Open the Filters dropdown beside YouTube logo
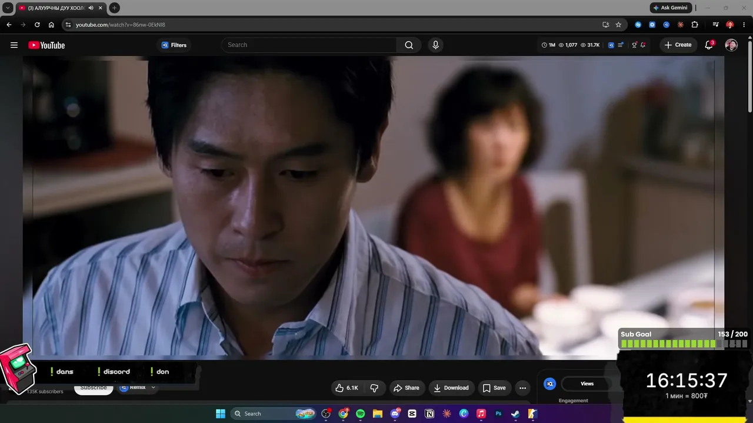The image size is (753, 423). pyautogui.click(x=174, y=45)
